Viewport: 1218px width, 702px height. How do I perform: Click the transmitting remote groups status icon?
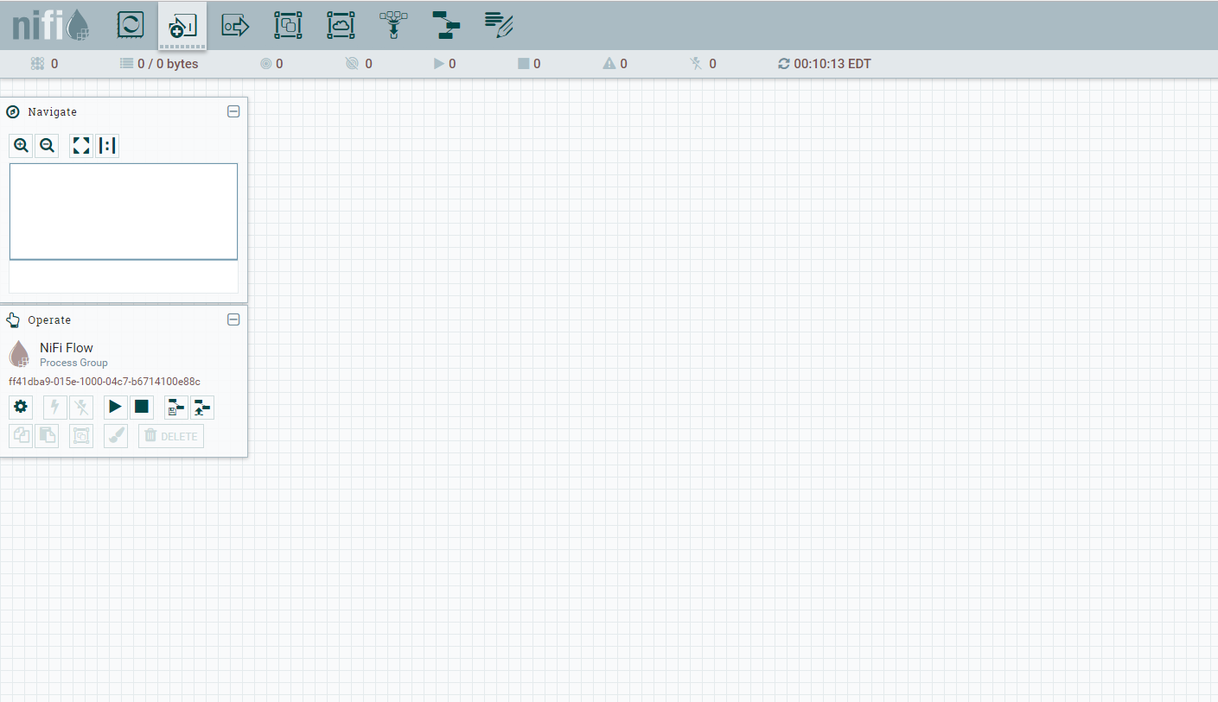pos(266,64)
